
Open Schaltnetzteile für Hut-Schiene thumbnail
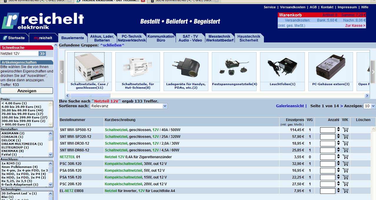(x=138, y=68)
